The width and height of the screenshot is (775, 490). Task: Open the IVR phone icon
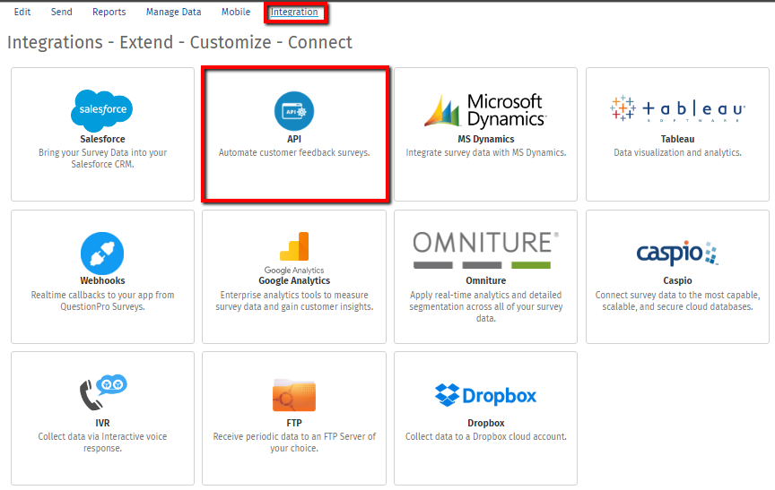(103, 392)
